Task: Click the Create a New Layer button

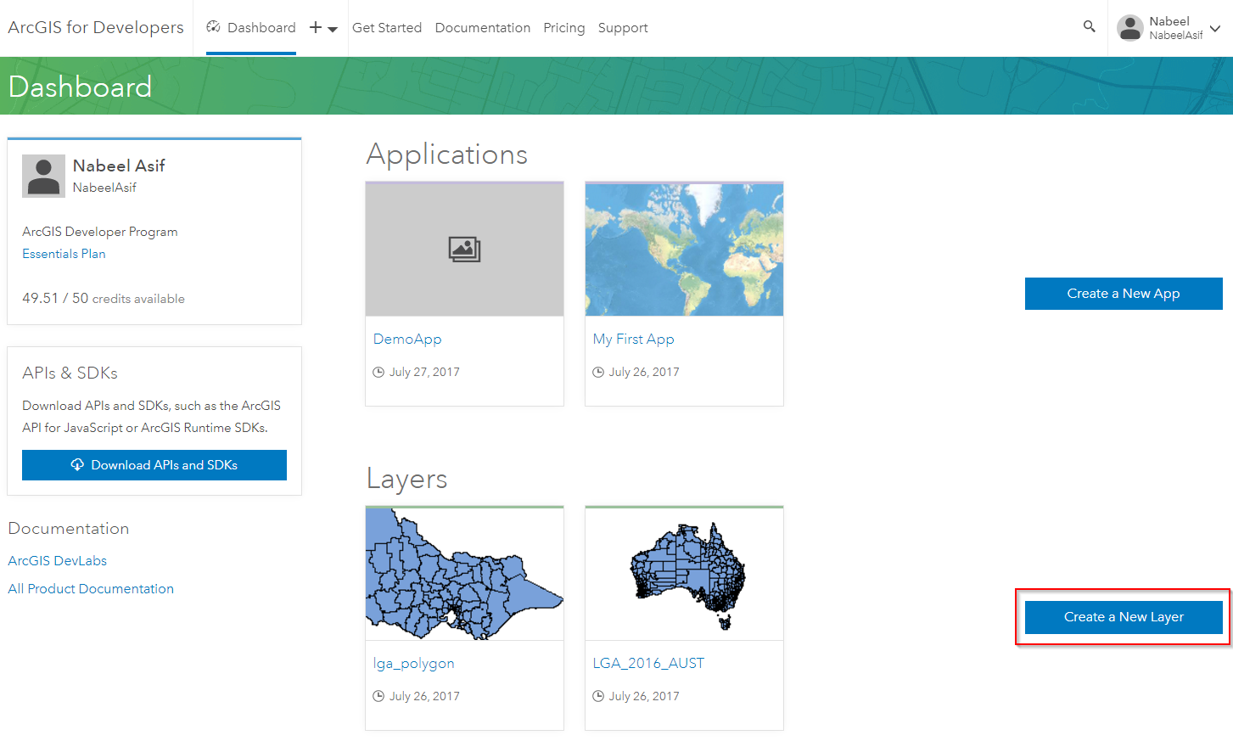Action: 1124,617
